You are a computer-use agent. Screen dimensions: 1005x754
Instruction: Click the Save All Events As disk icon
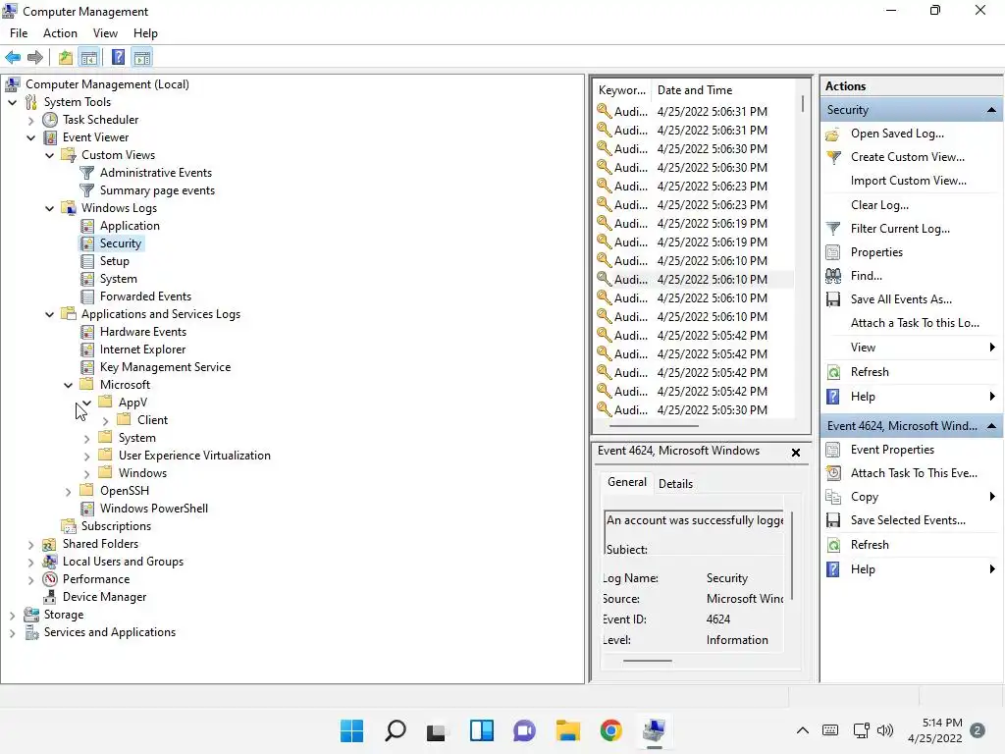point(833,299)
